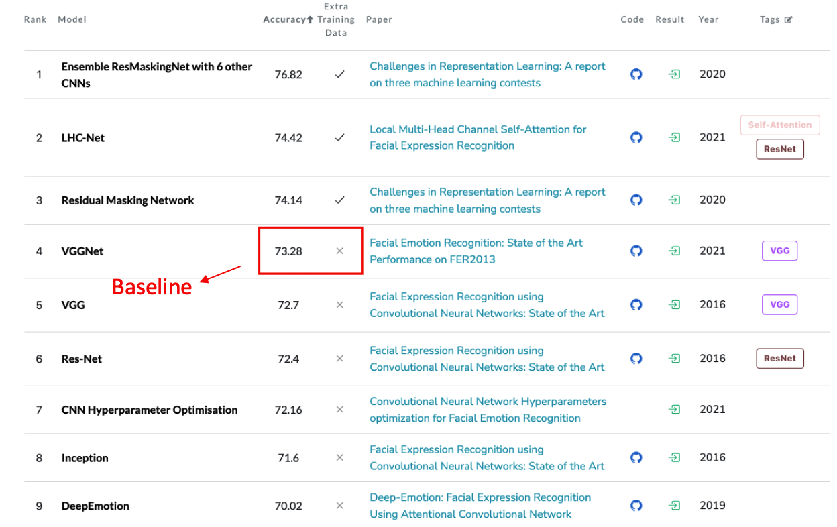Open result icon for CNN Hyperparameter Optimisation

tap(675, 410)
